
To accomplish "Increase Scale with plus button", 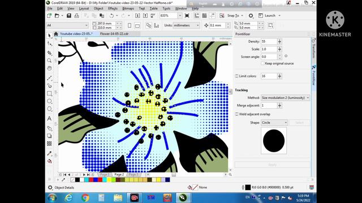I will point(279,49).
